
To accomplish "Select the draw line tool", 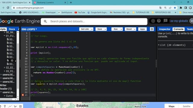I will click(10, 106).
